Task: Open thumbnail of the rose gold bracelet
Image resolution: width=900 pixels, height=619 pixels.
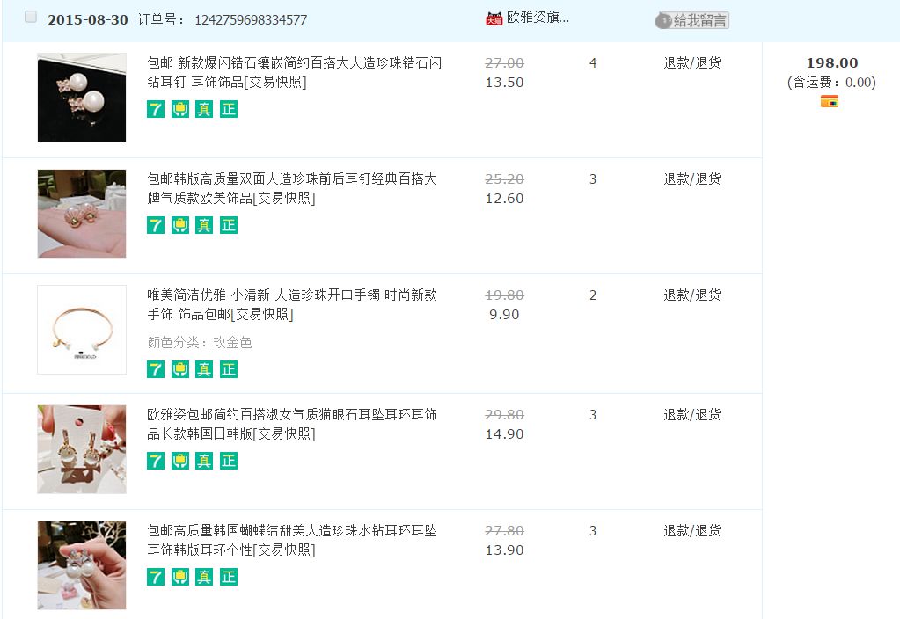Action: tap(82, 330)
